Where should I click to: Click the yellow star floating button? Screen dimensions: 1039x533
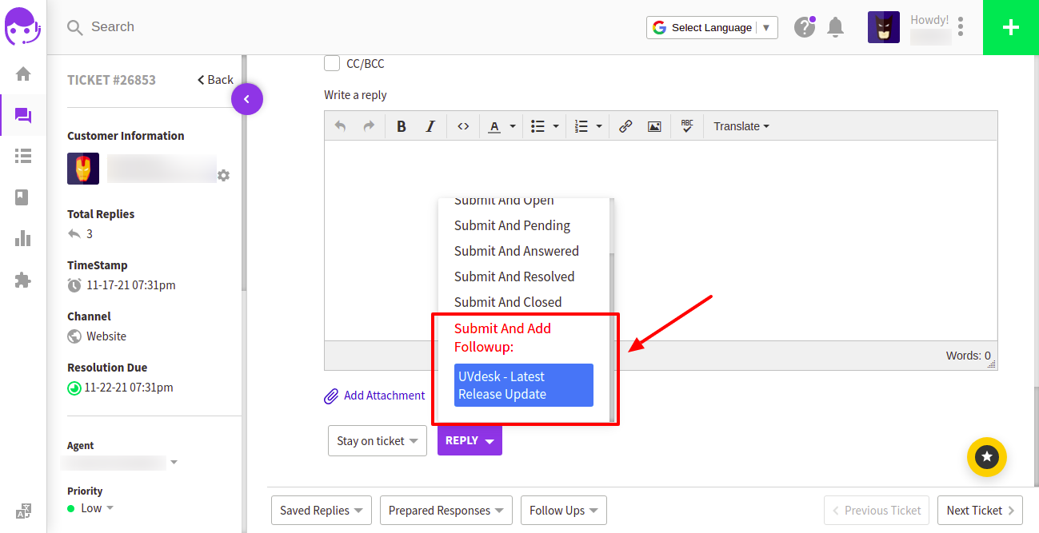point(987,456)
